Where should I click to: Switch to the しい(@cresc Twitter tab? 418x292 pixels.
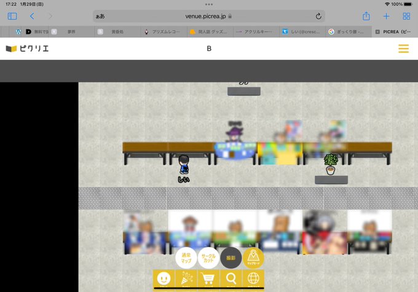tap(302, 32)
